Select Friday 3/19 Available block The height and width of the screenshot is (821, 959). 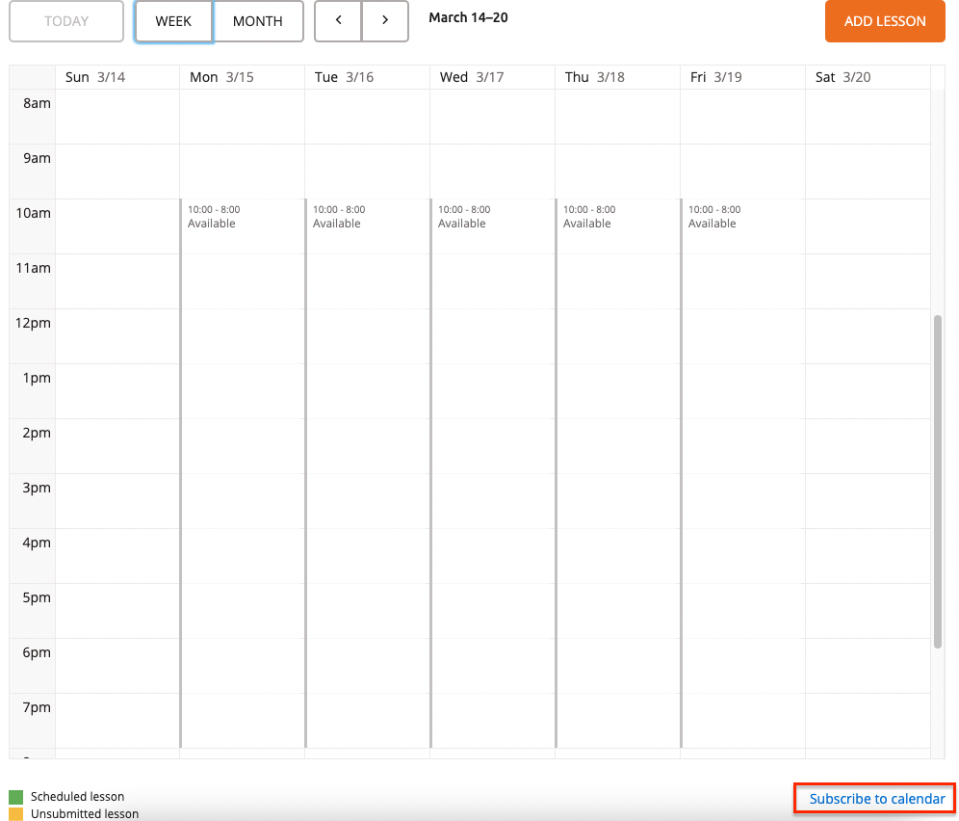[x=742, y=472]
